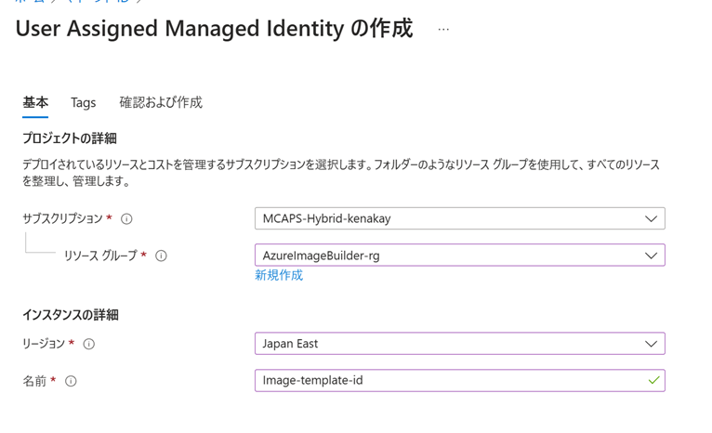Open the AzureImageBuilder-rg resource group dropdown
The image size is (712, 433).
459,256
